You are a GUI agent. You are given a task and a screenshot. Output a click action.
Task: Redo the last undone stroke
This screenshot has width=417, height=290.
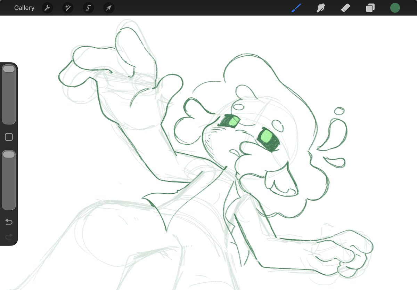(x=9, y=237)
